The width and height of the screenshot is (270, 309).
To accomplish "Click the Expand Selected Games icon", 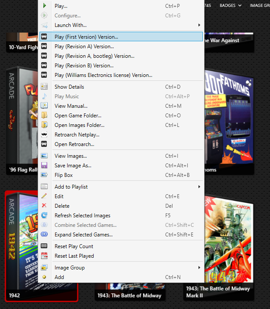I will pyautogui.click(x=44, y=234).
